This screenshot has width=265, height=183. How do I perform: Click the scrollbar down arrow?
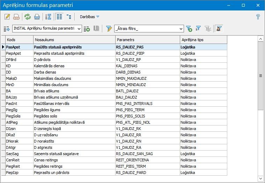point(260,178)
